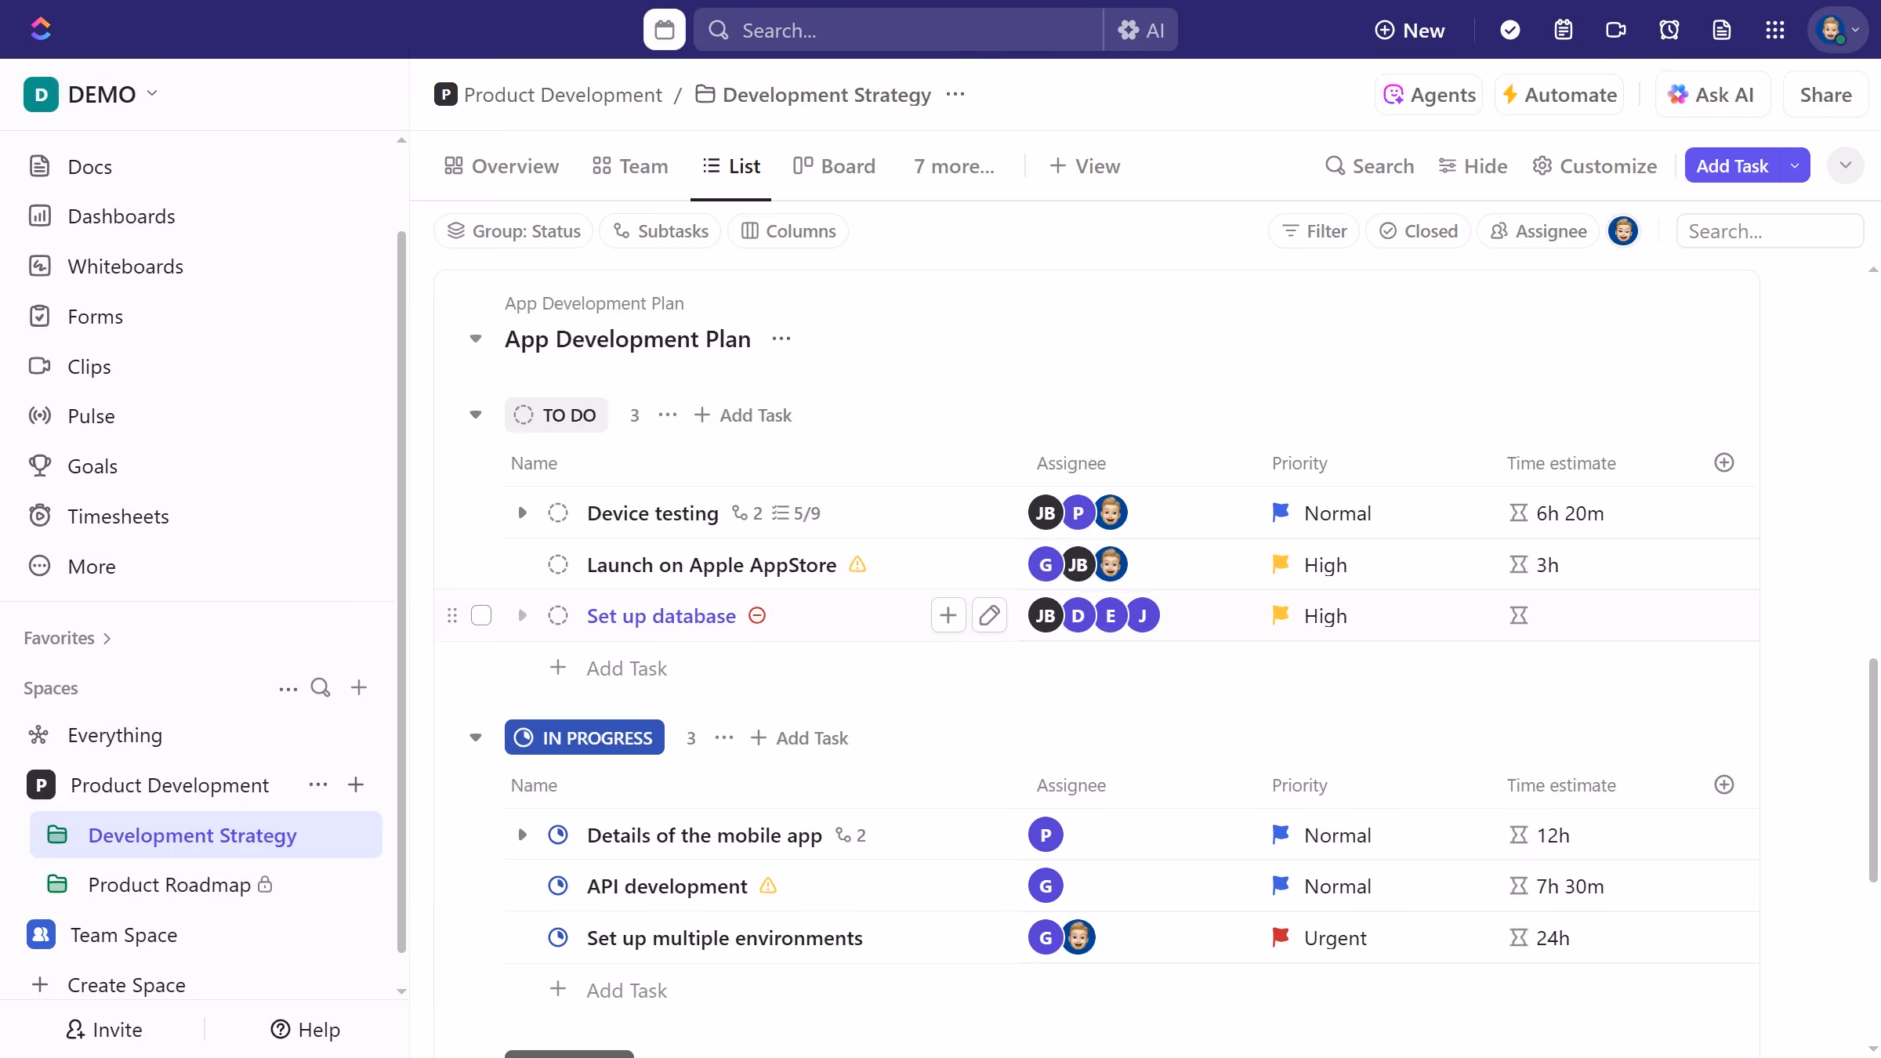Click warning icon beside Launch on Apple AppStore
Image resolution: width=1881 pixels, height=1058 pixels.
coord(857,564)
